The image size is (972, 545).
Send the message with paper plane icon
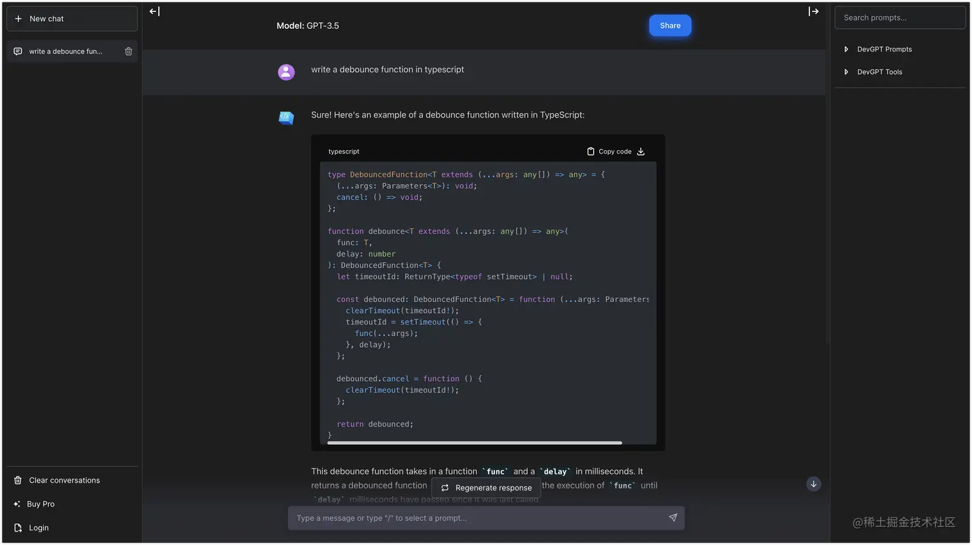click(x=673, y=518)
